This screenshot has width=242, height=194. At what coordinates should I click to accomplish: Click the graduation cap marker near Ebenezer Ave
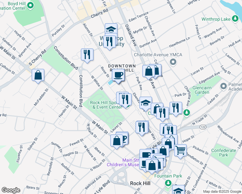point(146,103)
